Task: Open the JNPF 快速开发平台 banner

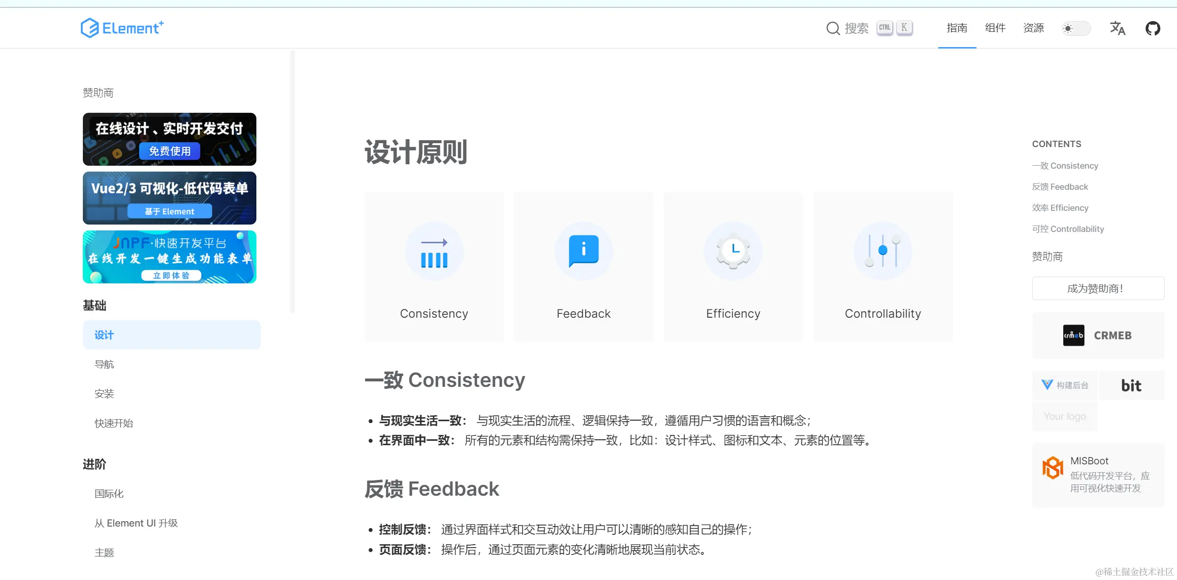Action: (170, 257)
